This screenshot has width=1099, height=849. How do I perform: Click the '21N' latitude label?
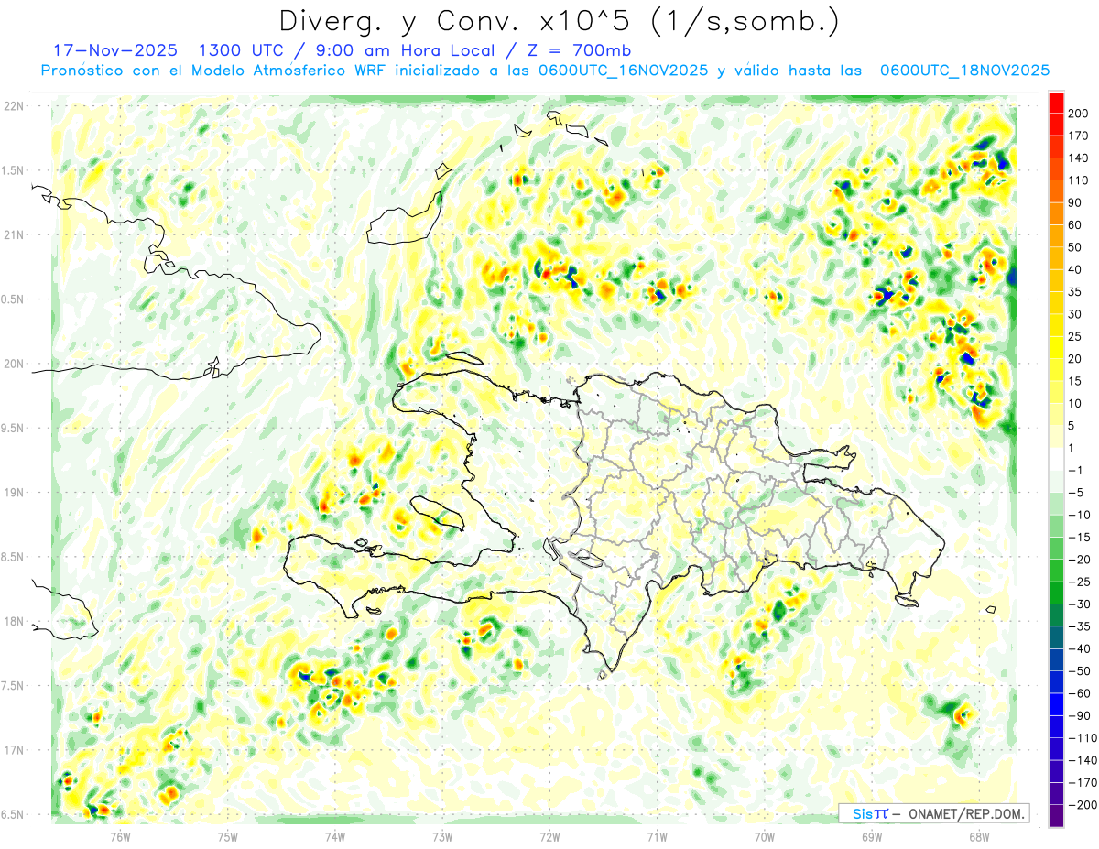13,234
